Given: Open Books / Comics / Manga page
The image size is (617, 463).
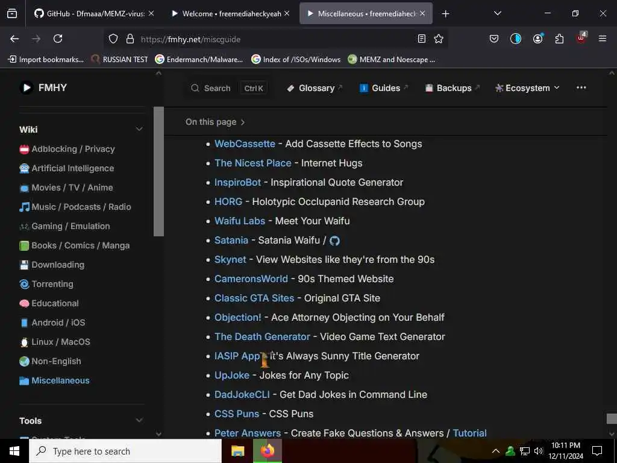Looking at the screenshot, I should point(74,245).
